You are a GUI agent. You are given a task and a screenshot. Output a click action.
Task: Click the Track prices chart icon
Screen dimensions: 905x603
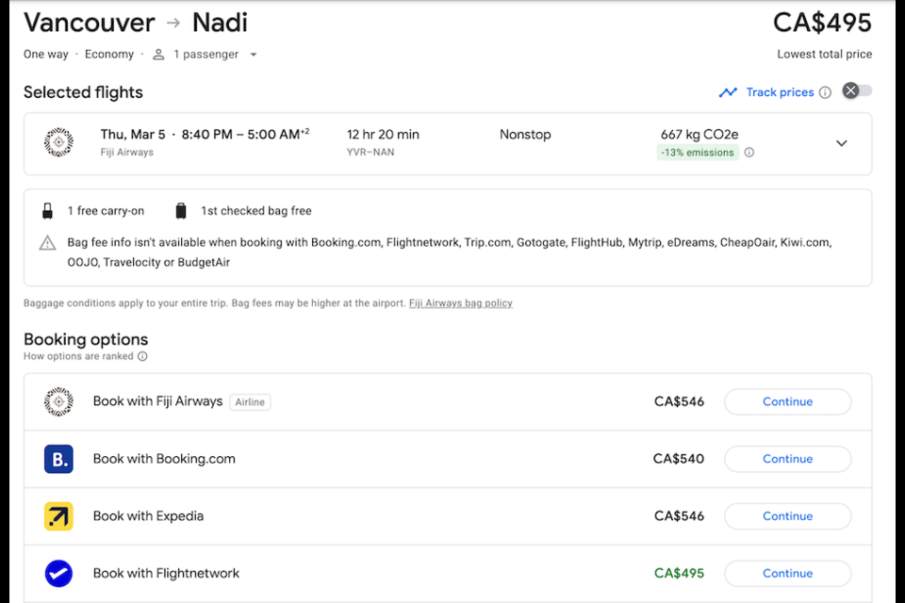tap(728, 92)
